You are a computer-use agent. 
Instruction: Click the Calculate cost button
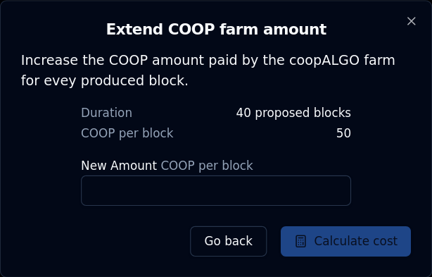click(345, 241)
